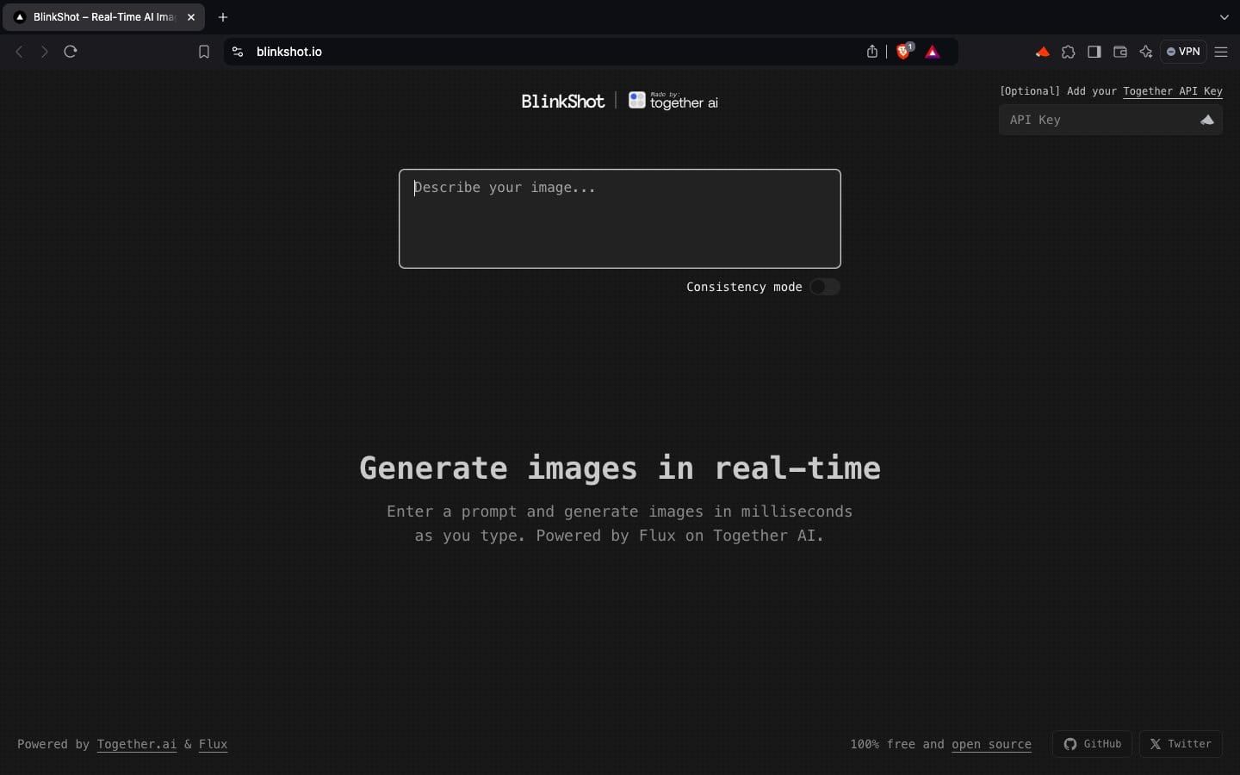The height and width of the screenshot is (775, 1240).
Task: Click the Describe your image text area
Action: (x=619, y=219)
